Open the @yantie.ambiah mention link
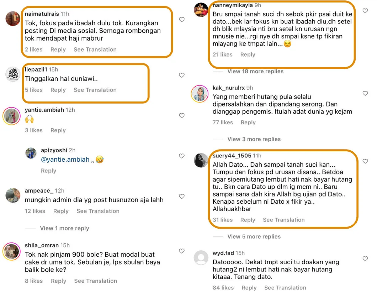 coord(65,160)
